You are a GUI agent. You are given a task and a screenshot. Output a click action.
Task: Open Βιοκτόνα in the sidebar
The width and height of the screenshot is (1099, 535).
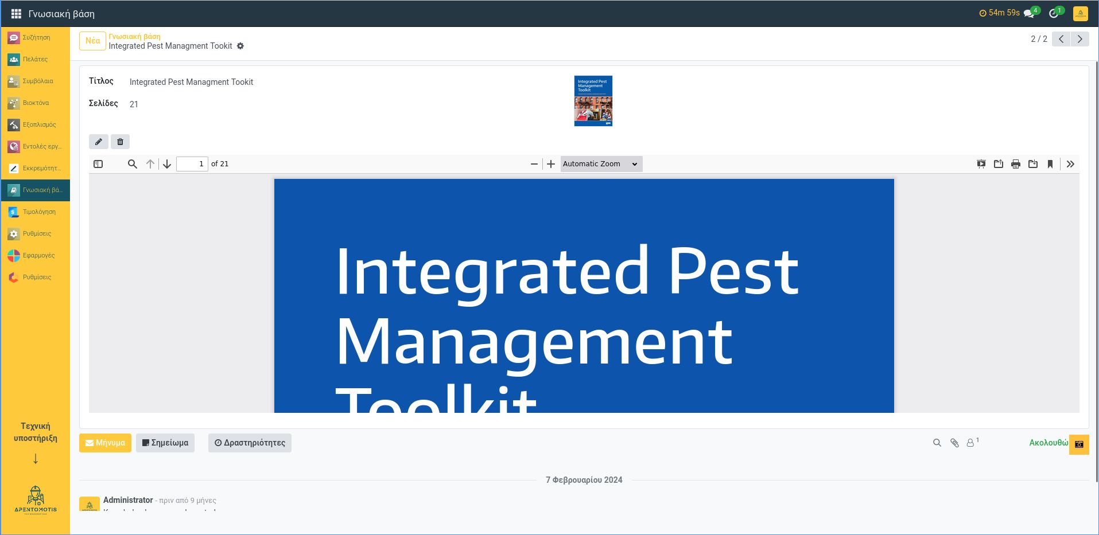tap(36, 103)
